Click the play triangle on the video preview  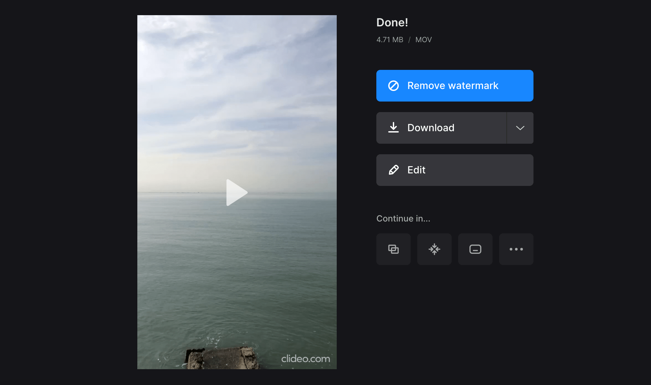pos(237,192)
